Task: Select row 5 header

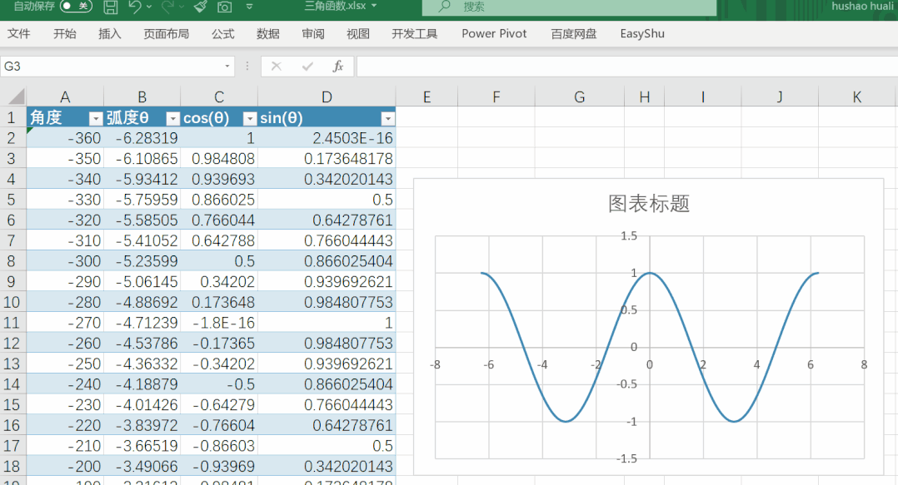Action: (x=12, y=200)
